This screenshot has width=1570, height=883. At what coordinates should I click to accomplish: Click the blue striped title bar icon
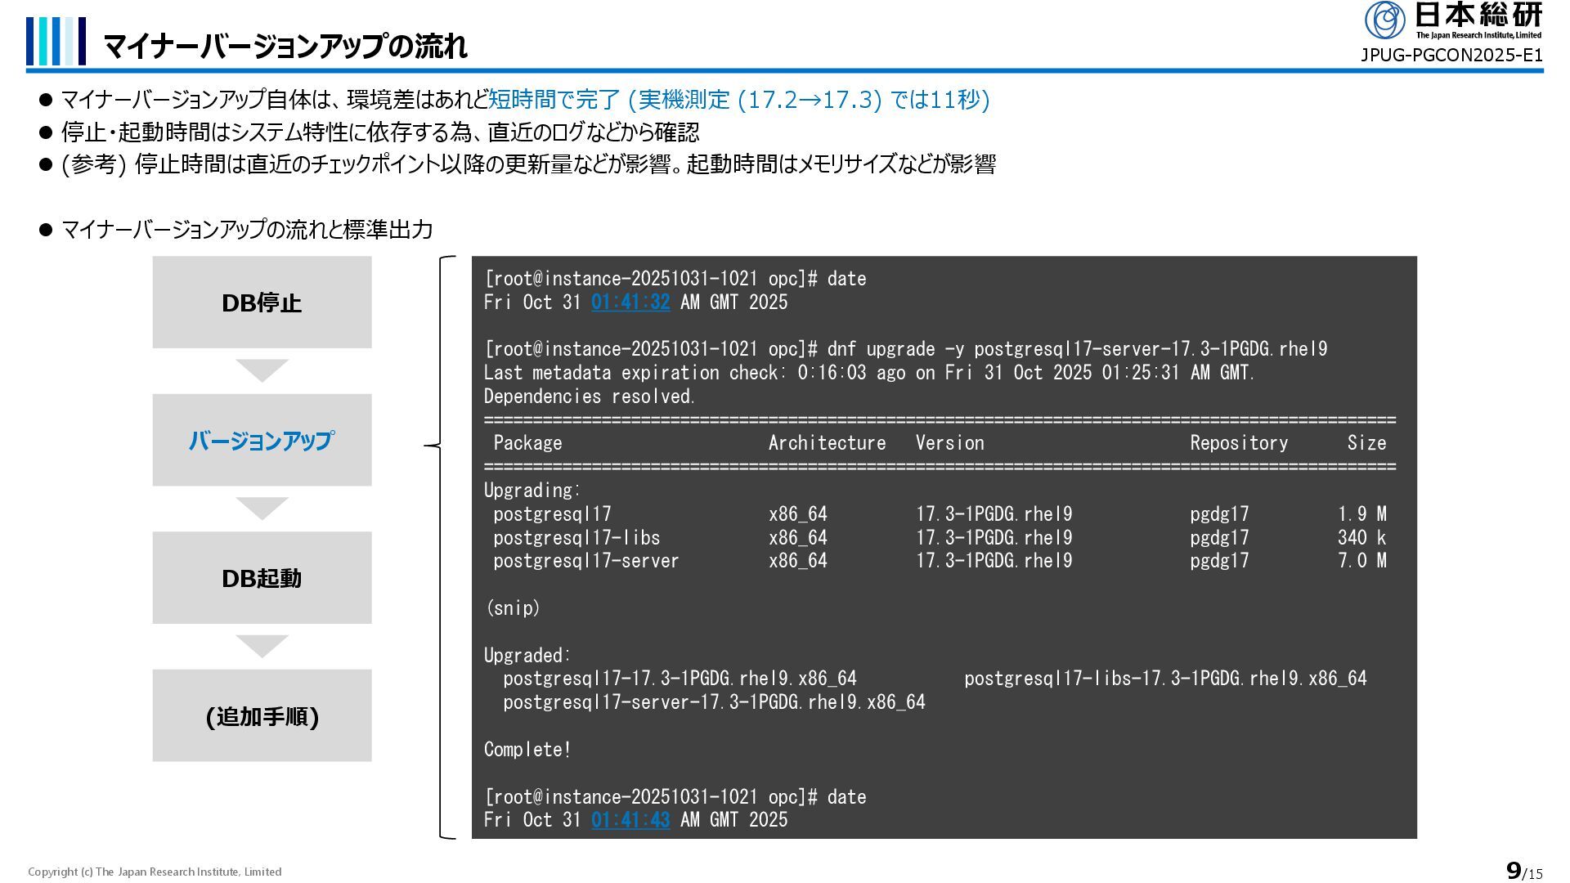point(56,41)
